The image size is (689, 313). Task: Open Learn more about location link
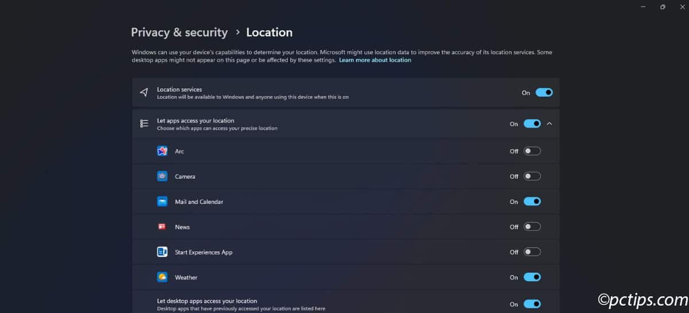(375, 60)
